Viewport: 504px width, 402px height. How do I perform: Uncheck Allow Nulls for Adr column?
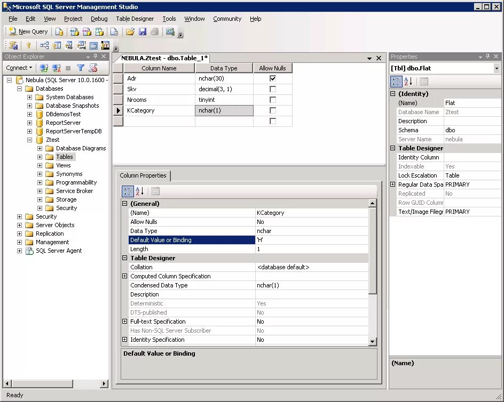pos(273,78)
